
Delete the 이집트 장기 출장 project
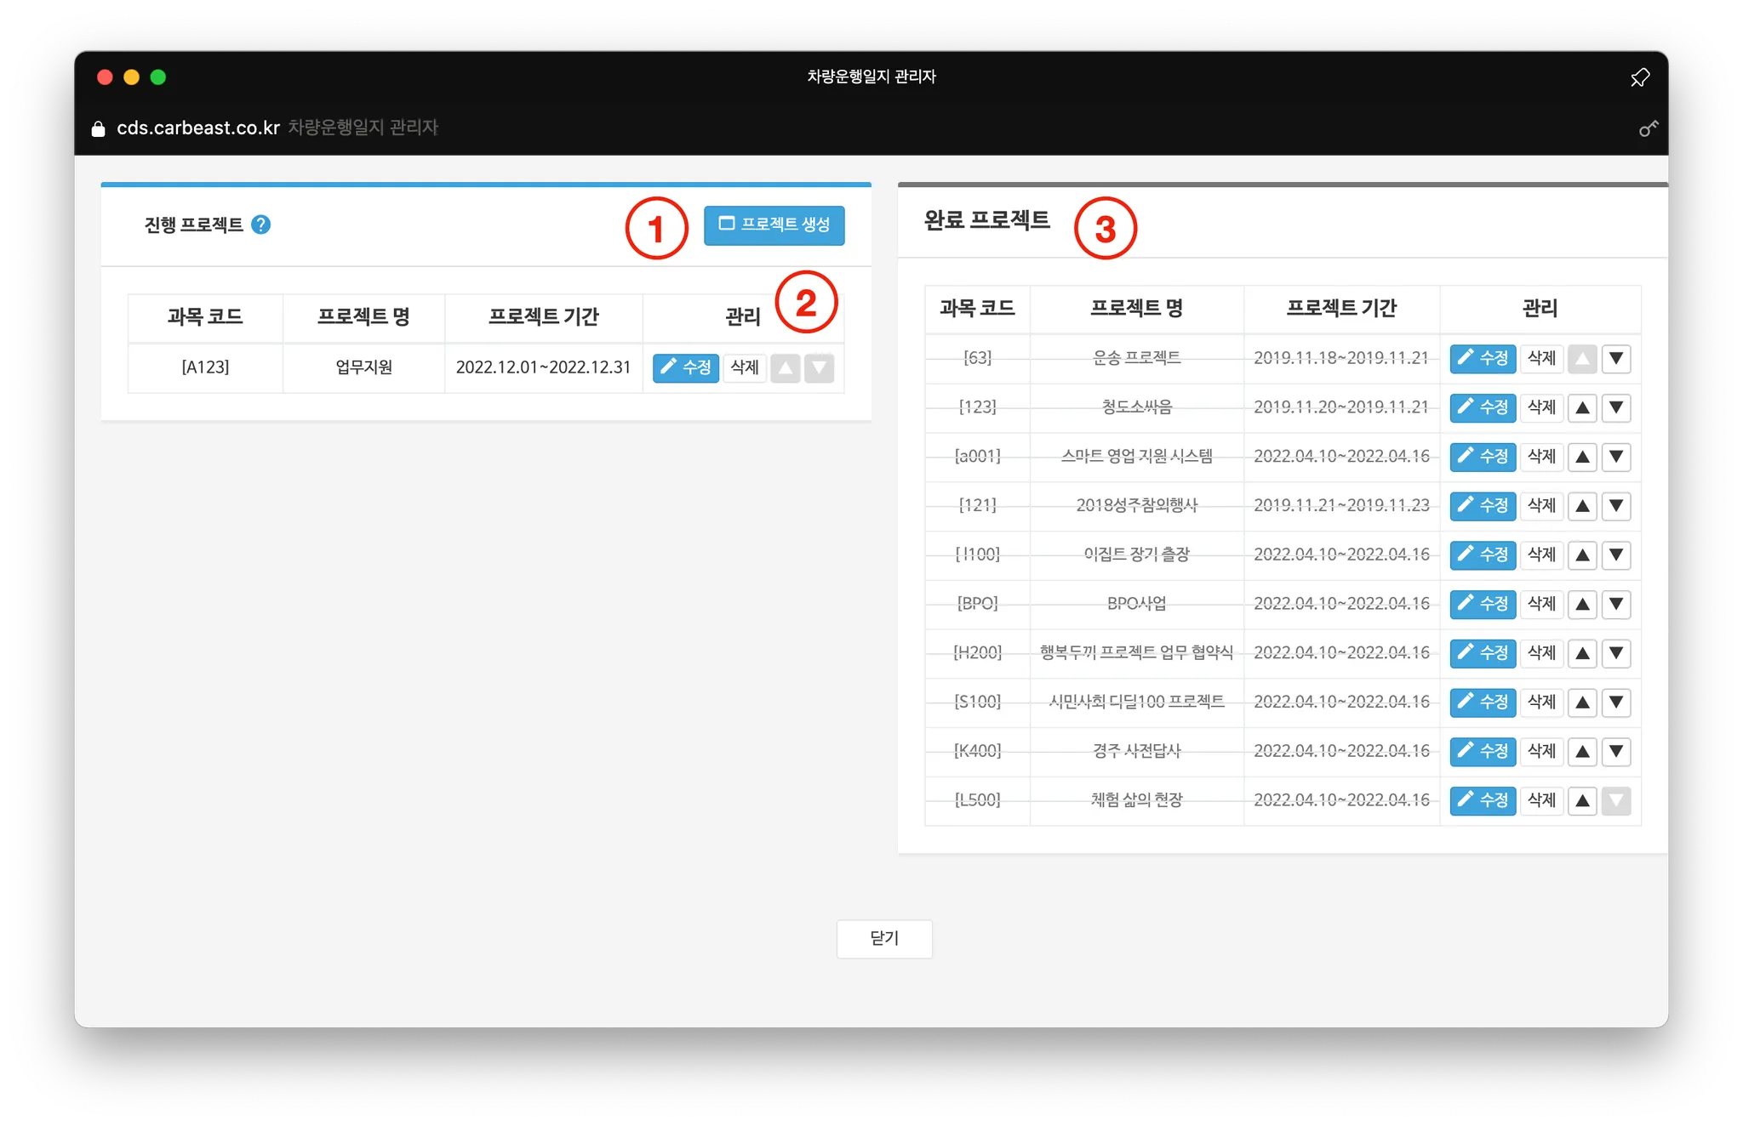(1541, 554)
